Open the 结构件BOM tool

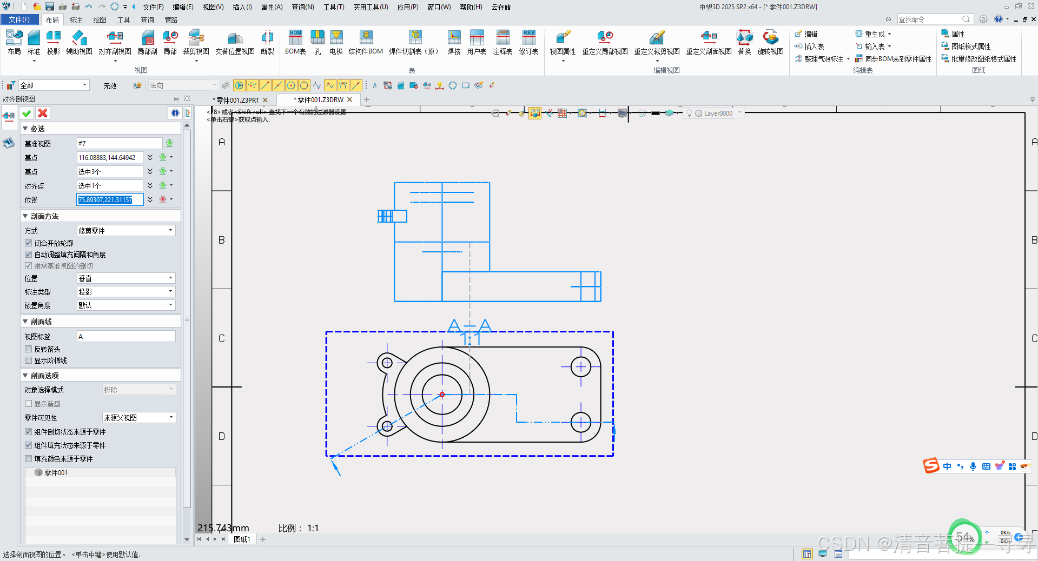[366, 42]
